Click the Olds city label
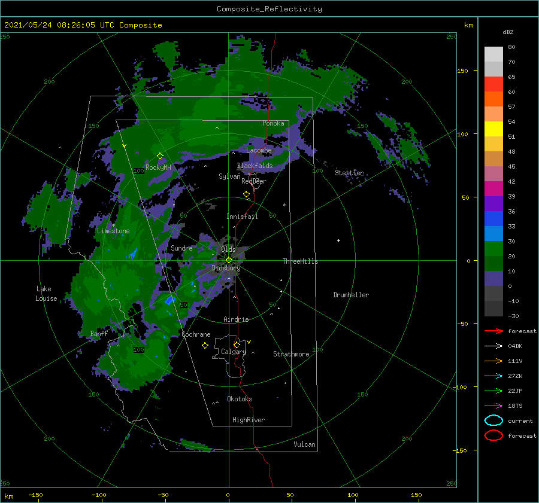The width and height of the screenshot is (539, 503). (228, 249)
